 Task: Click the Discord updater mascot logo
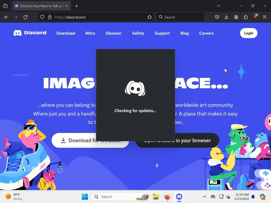135,88
